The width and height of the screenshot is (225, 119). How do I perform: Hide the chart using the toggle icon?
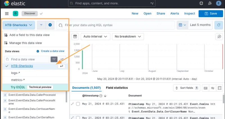75,36
